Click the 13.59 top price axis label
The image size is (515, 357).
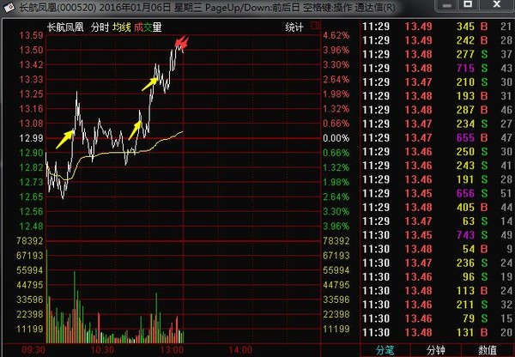pos(31,35)
